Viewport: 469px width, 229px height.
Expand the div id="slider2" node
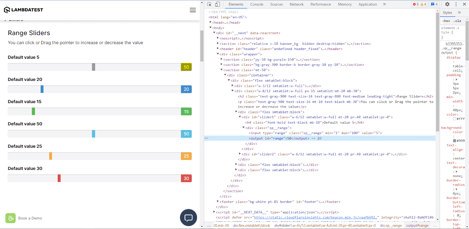point(240,154)
